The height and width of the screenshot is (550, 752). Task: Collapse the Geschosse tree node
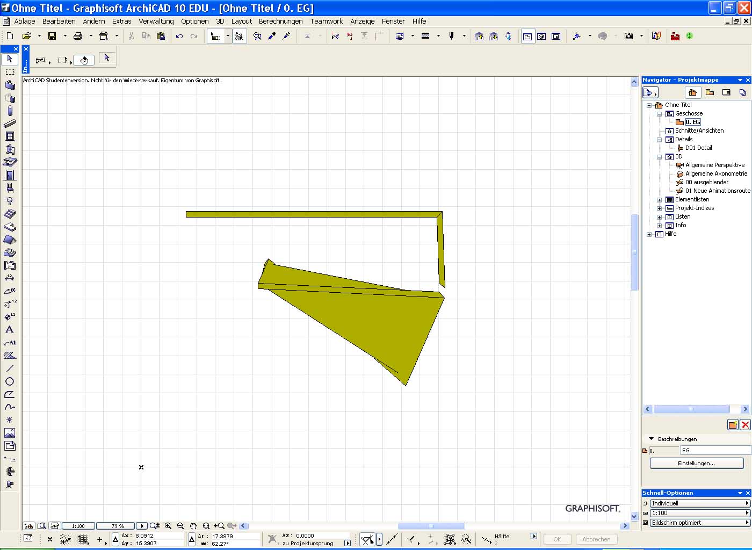(659, 114)
